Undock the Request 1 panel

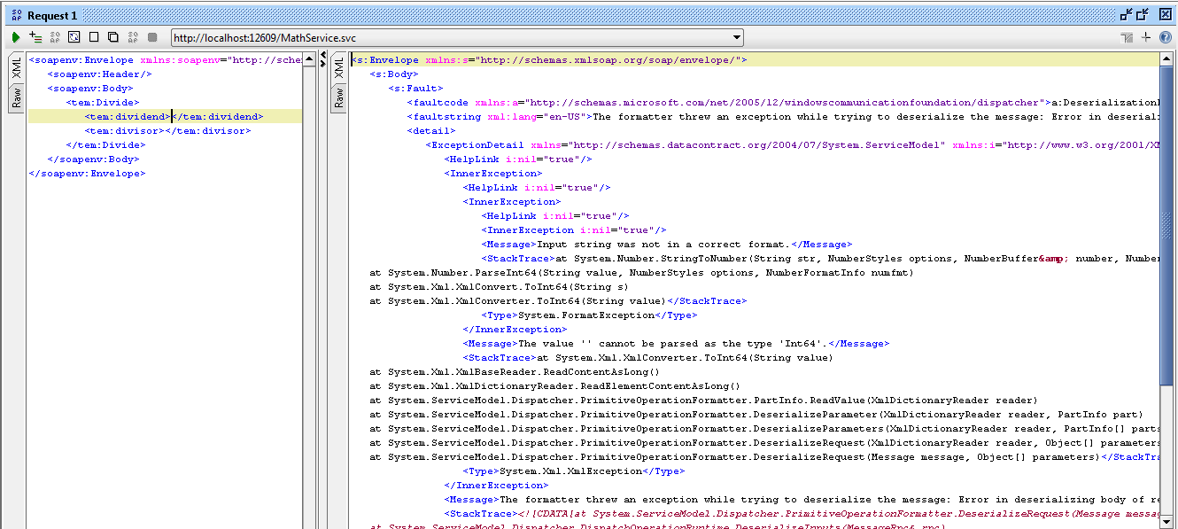coord(1127,14)
